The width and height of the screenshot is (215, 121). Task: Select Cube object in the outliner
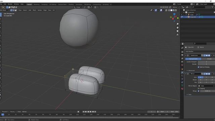pos(192,15)
